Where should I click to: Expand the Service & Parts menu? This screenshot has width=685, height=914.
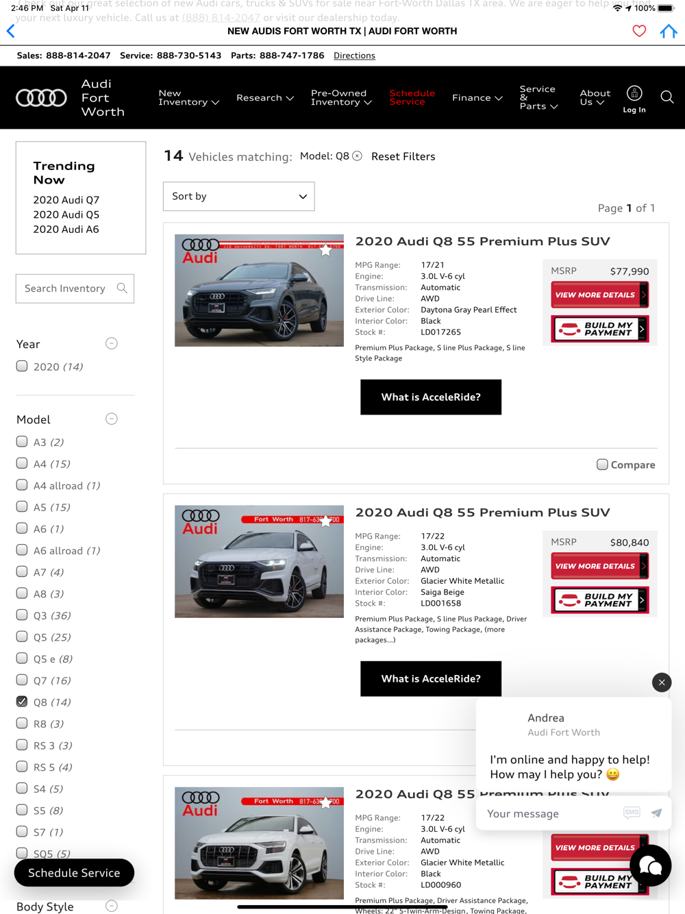coord(539,98)
